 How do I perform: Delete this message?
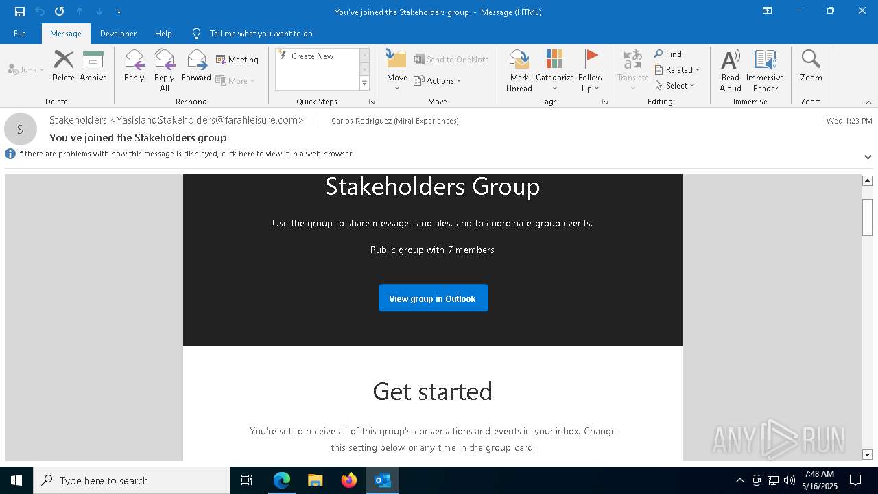pos(63,66)
